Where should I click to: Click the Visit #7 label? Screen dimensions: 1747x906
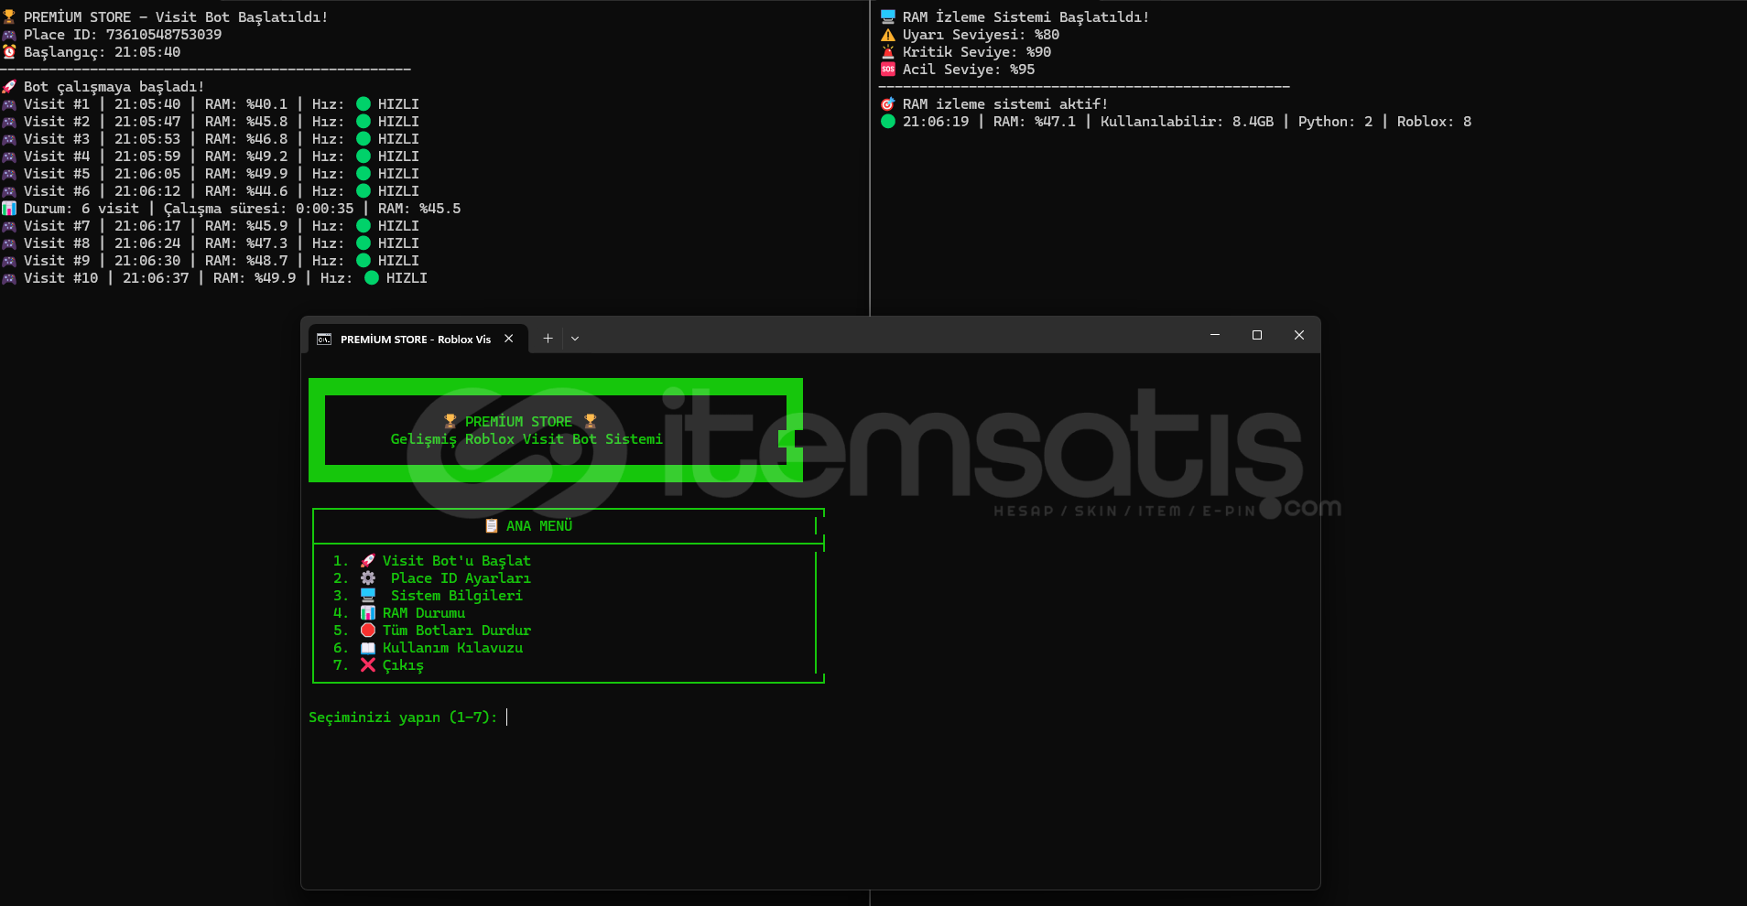click(57, 226)
